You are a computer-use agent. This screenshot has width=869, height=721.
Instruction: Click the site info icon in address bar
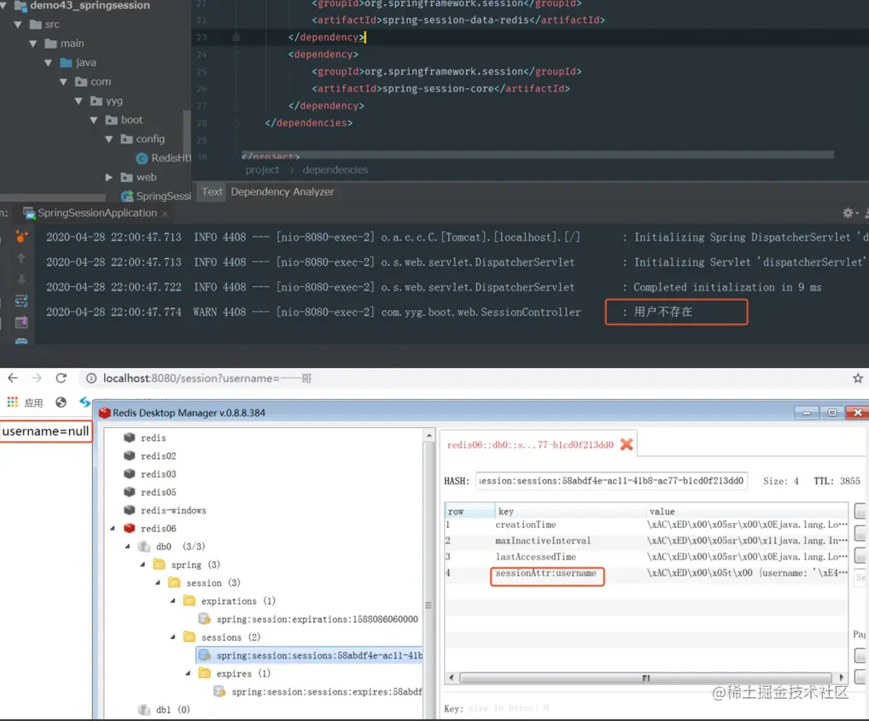tap(90, 378)
